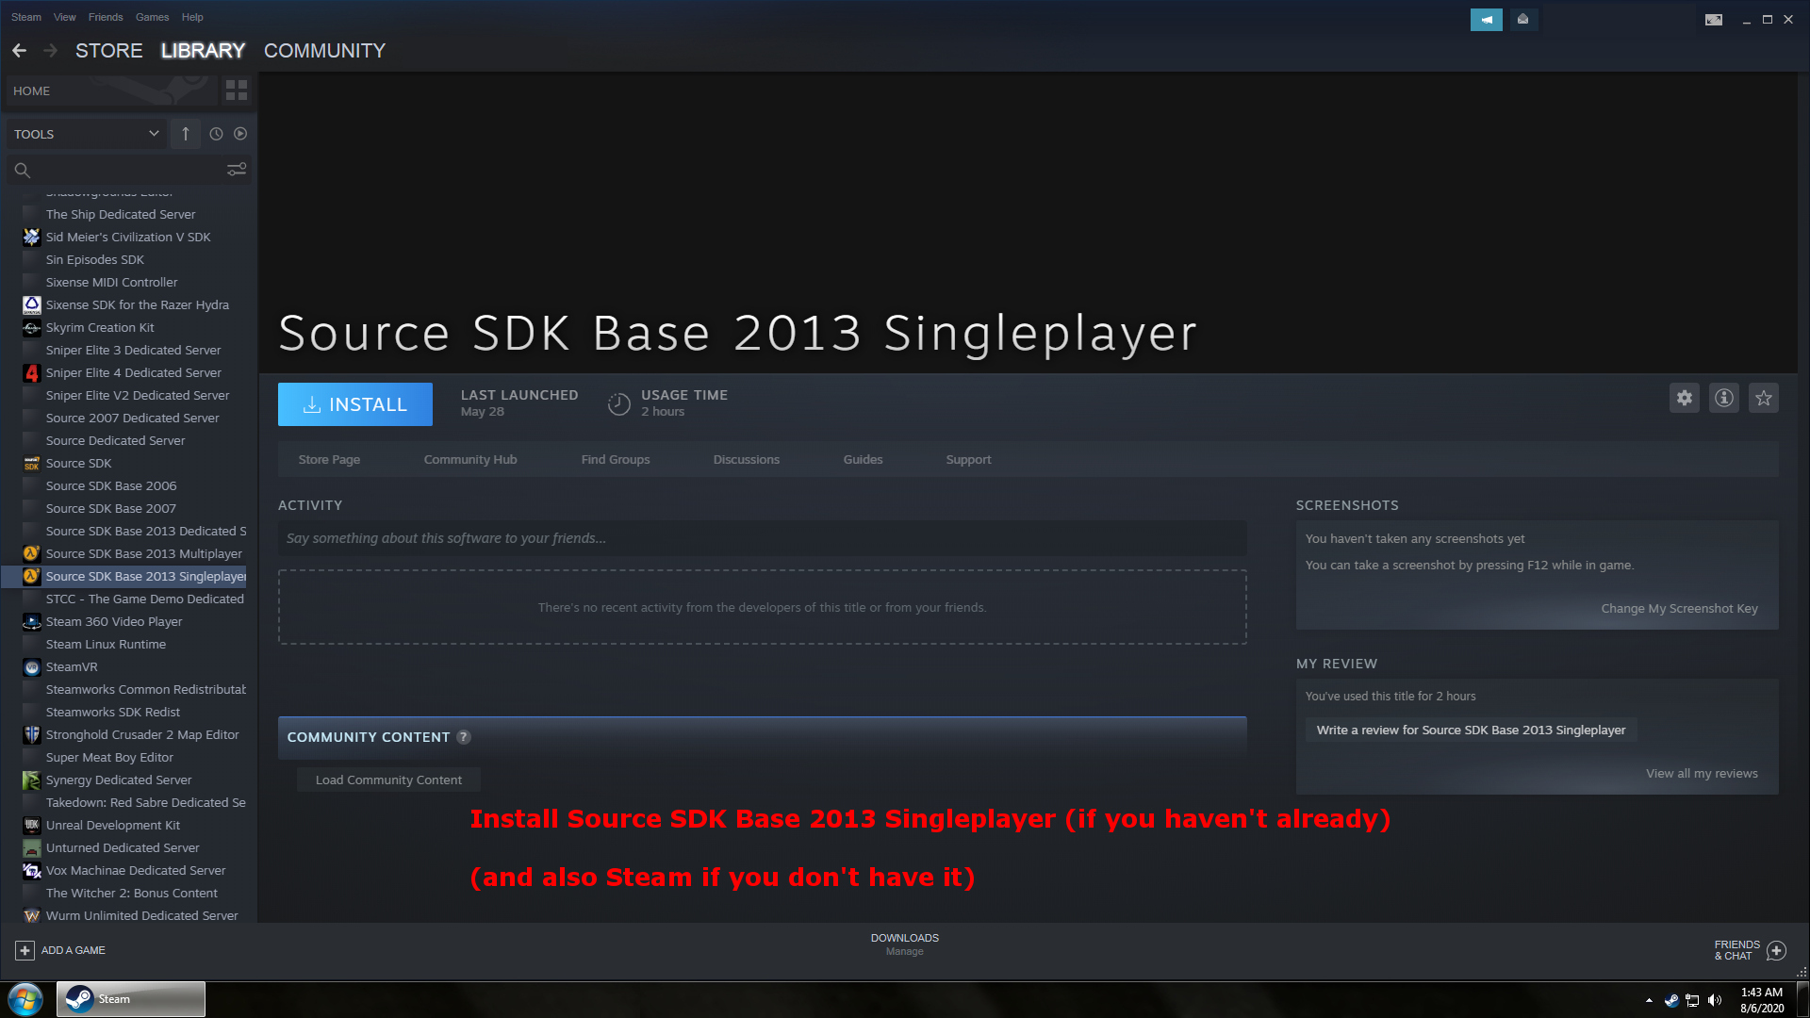Open the info icon next to settings gear
The height and width of the screenshot is (1018, 1810).
point(1723,398)
